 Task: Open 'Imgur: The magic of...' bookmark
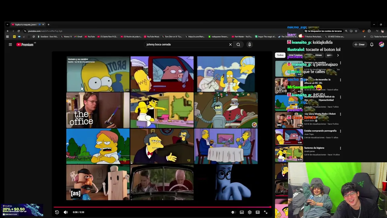[265, 37]
